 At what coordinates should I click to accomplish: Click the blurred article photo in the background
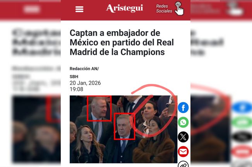(x=37, y=129)
